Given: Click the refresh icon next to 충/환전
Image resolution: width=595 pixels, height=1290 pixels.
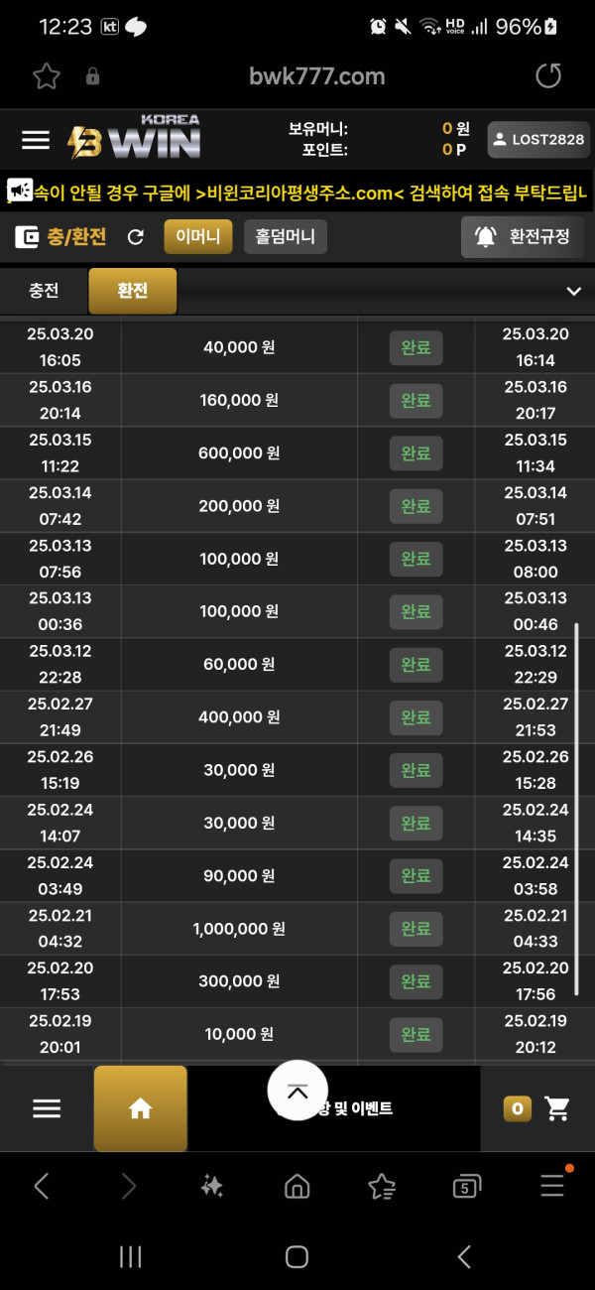Looking at the screenshot, I should (137, 237).
